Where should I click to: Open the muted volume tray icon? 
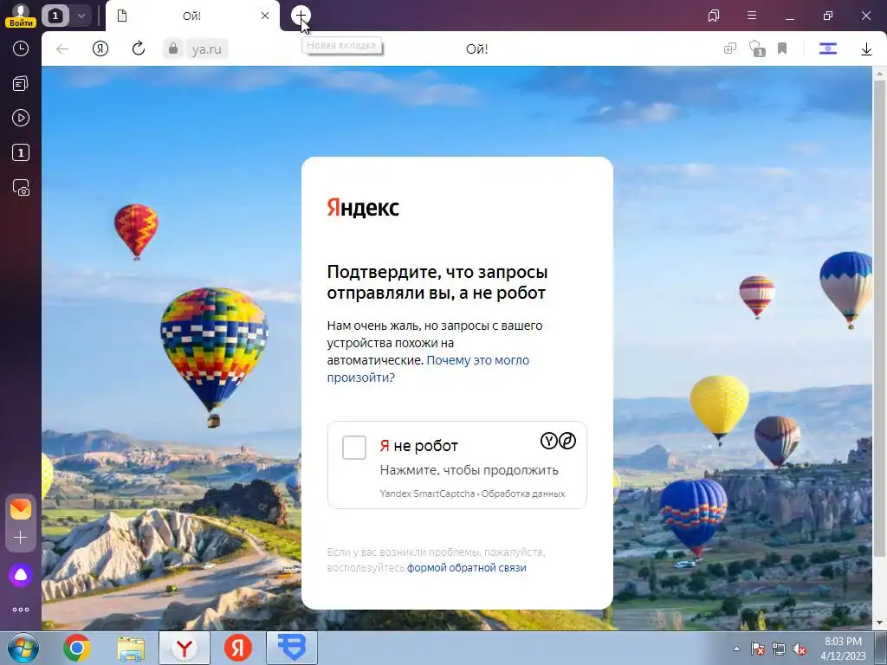point(800,649)
